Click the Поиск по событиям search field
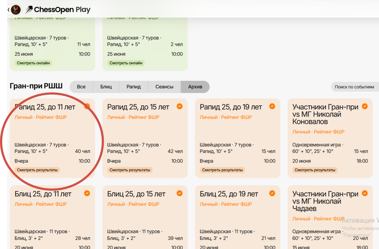Viewport: 379px width, 249px height. 355,87
